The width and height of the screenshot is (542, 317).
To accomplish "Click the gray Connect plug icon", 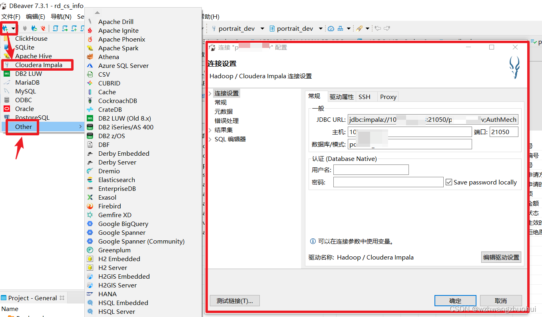I will coord(25,28).
